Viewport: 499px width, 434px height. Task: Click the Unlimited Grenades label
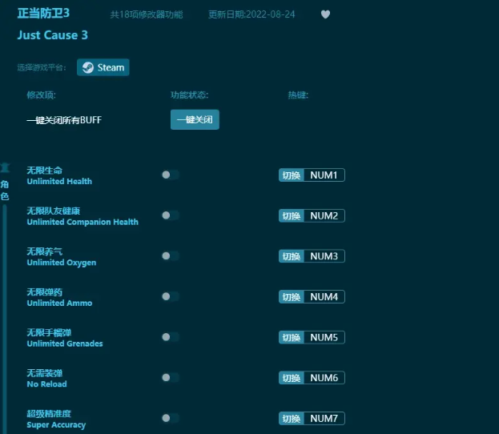65,344
